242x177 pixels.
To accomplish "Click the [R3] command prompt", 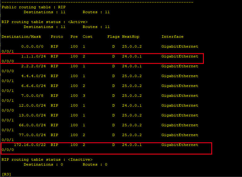I will [6, 174].
